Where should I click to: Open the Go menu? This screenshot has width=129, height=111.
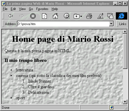(31, 9)
